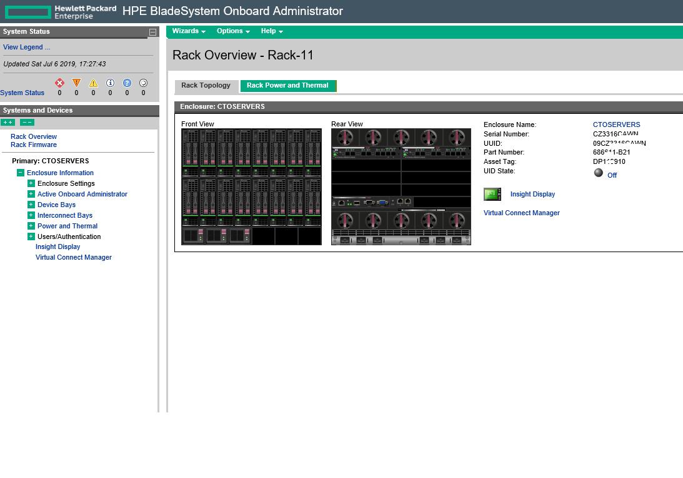Click the orange major warning status icon
Image resolution: width=683 pixels, height=478 pixels.
(x=76, y=83)
